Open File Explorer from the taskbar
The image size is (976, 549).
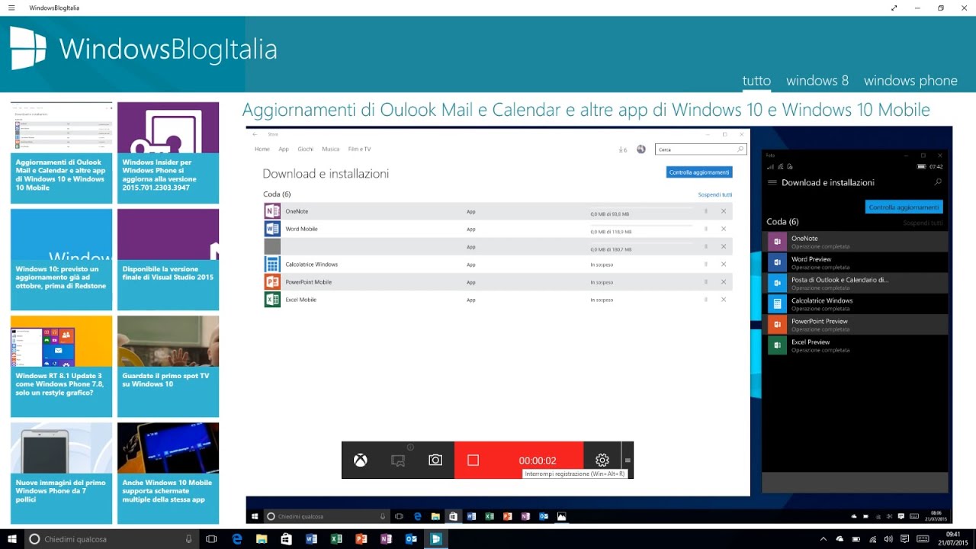click(262, 539)
